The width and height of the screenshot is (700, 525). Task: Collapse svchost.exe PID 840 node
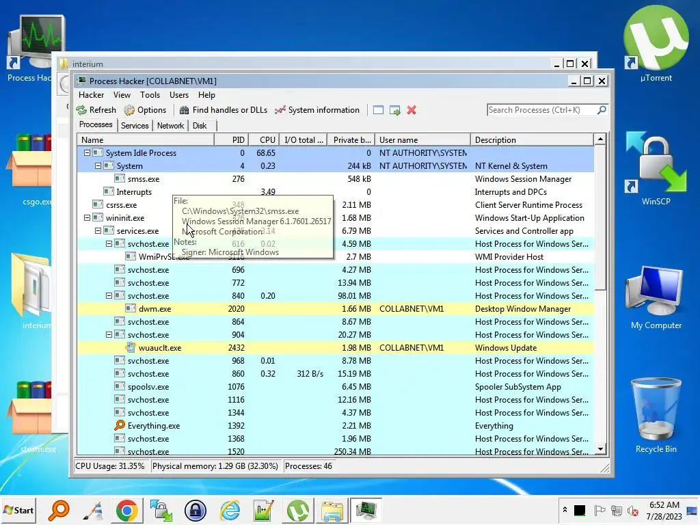[x=109, y=295]
